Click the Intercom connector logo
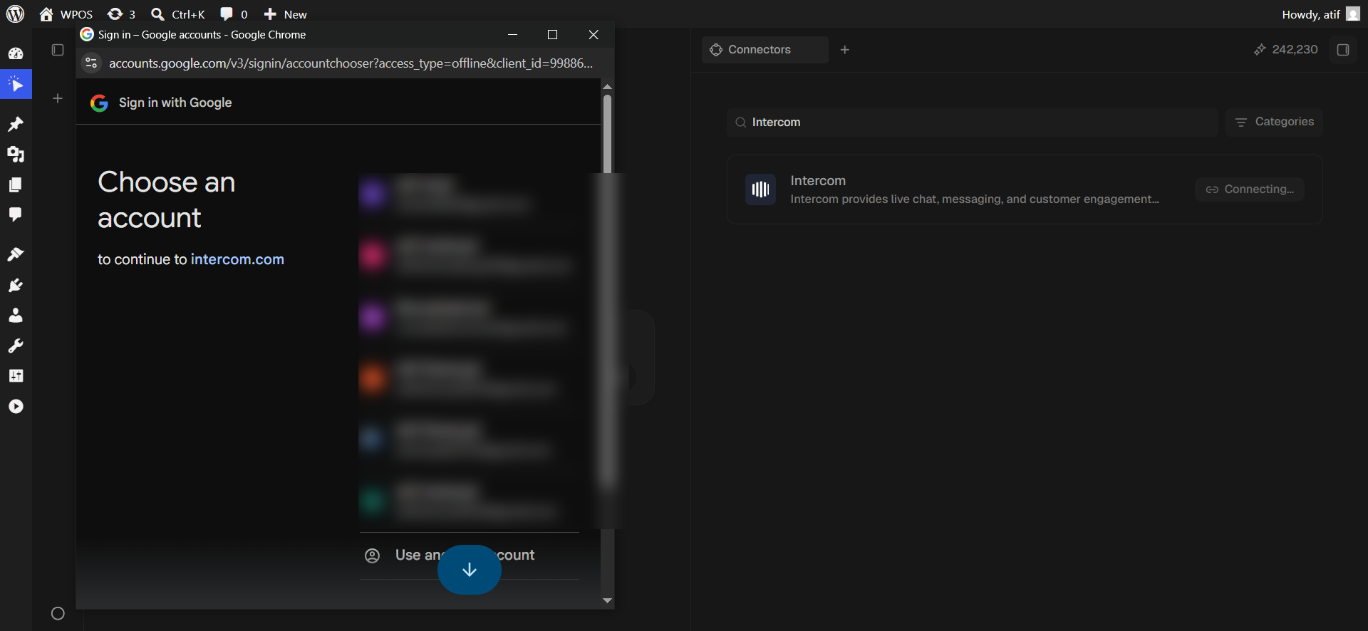This screenshot has height=631, width=1368. point(760,189)
